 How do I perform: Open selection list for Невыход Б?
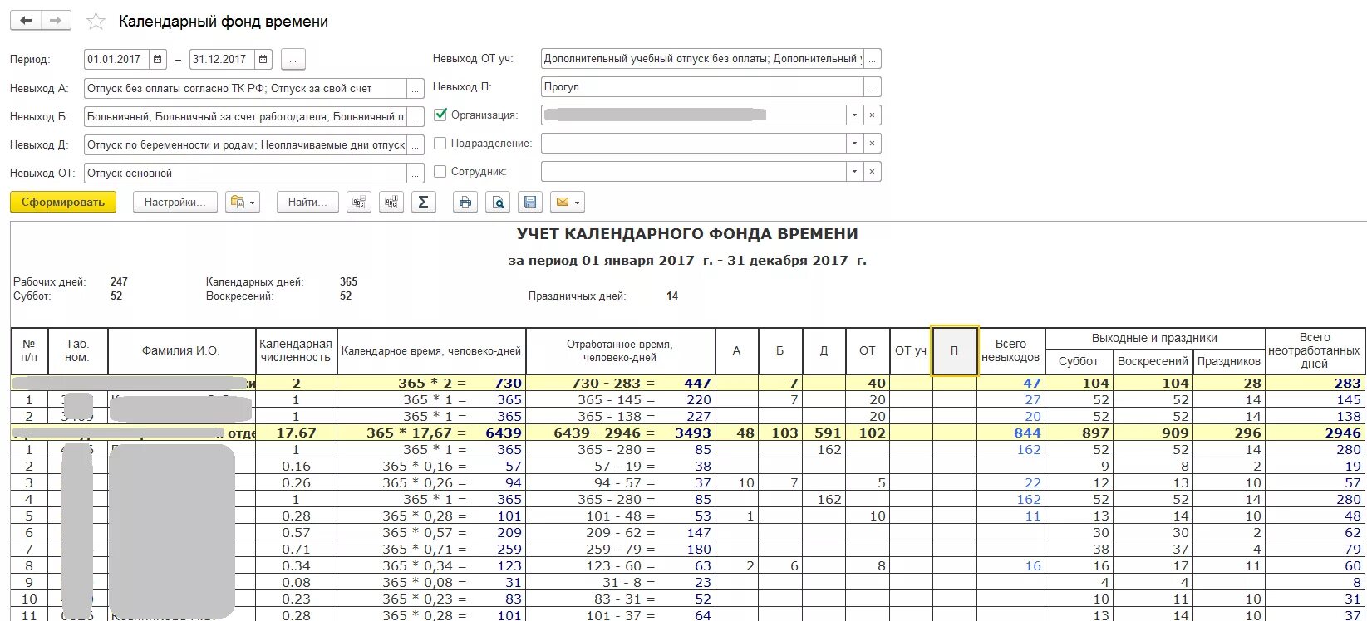pos(415,117)
